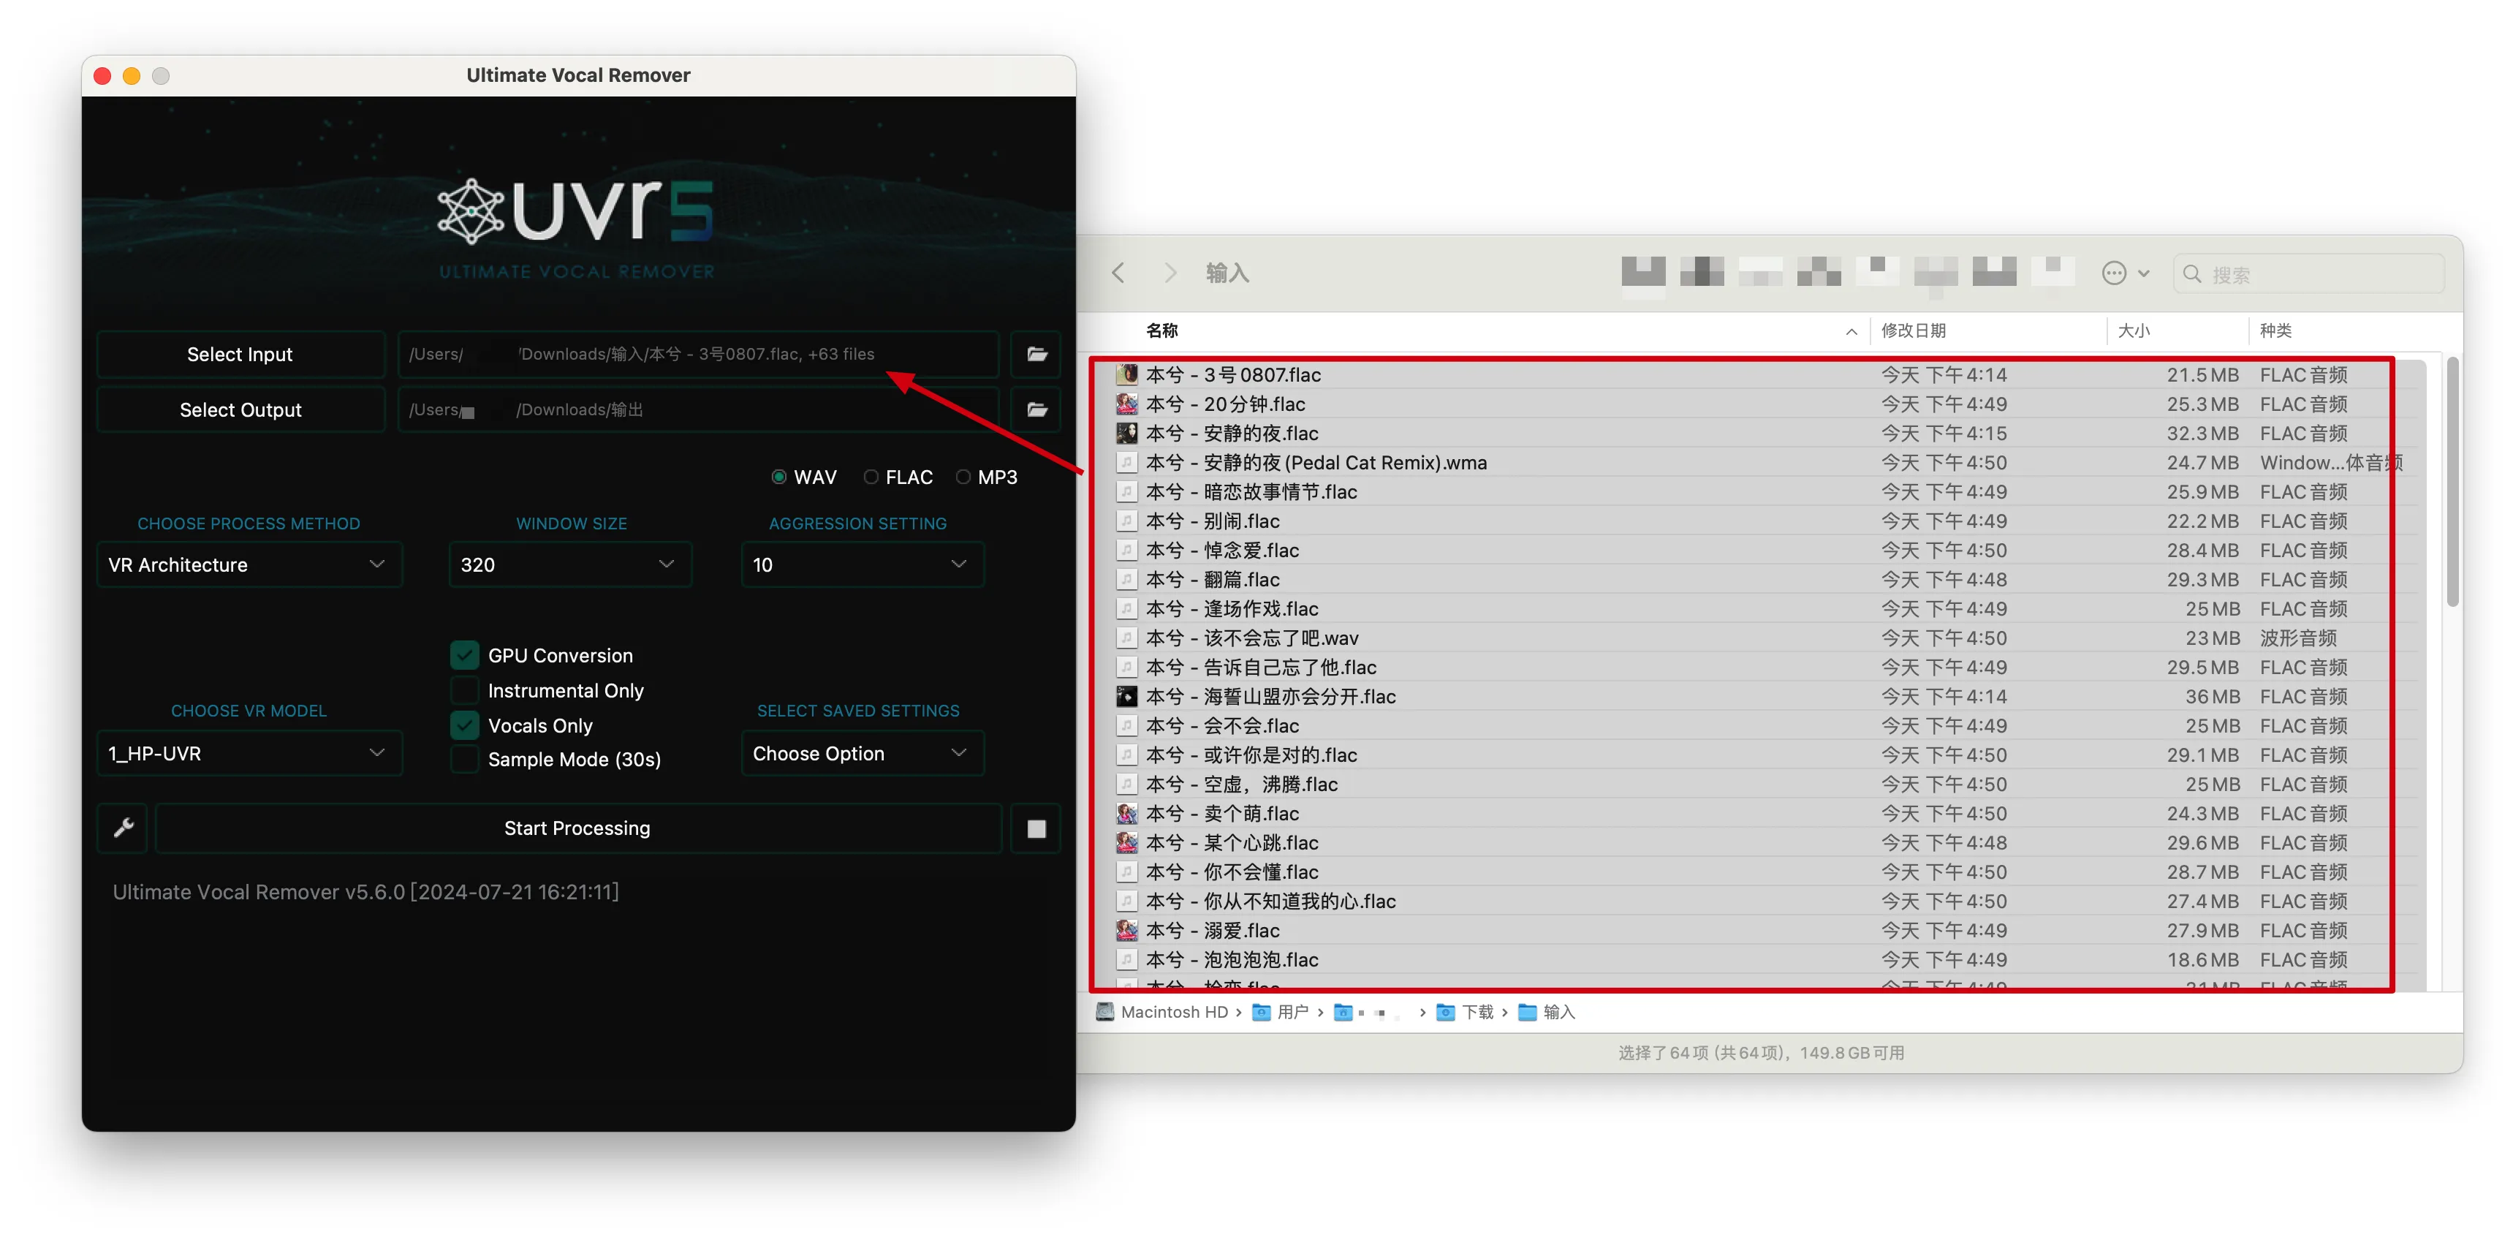This screenshot has height=1240, width=2513.
Task: Open the Choose Option saved settings dropdown
Action: [x=863, y=753]
